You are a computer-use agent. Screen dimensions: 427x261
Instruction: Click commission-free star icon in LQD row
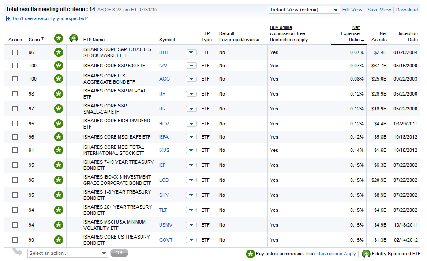coord(59,180)
